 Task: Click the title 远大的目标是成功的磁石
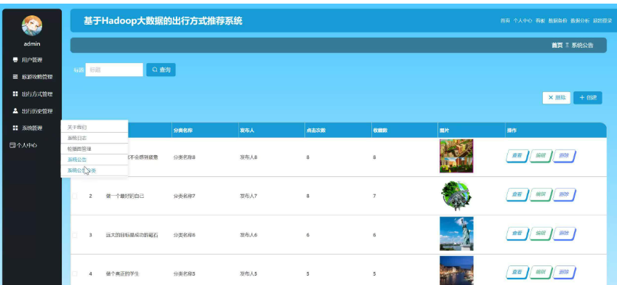[132, 235]
